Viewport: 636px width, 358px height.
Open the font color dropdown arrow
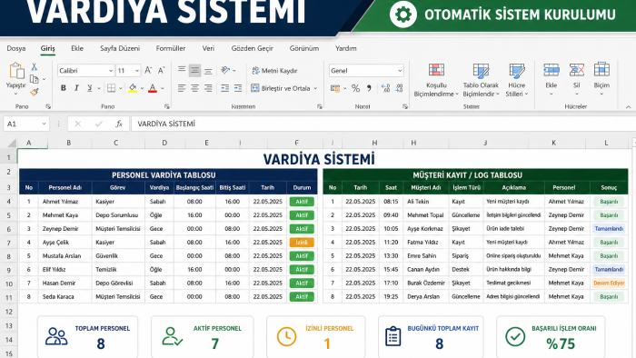pyautogui.click(x=163, y=88)
